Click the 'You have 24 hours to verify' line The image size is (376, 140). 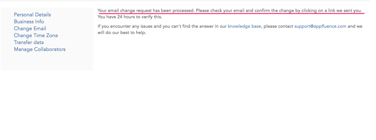point(130,17)
